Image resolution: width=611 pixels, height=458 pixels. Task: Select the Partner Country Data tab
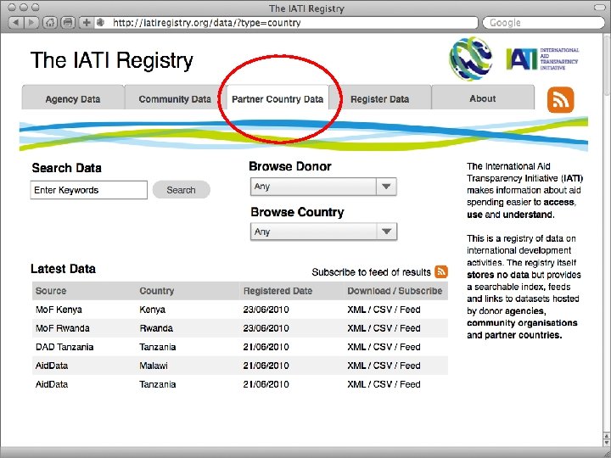[277, 99]
